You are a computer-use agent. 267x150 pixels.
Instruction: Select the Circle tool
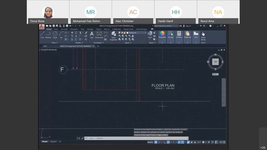[55, 35]
